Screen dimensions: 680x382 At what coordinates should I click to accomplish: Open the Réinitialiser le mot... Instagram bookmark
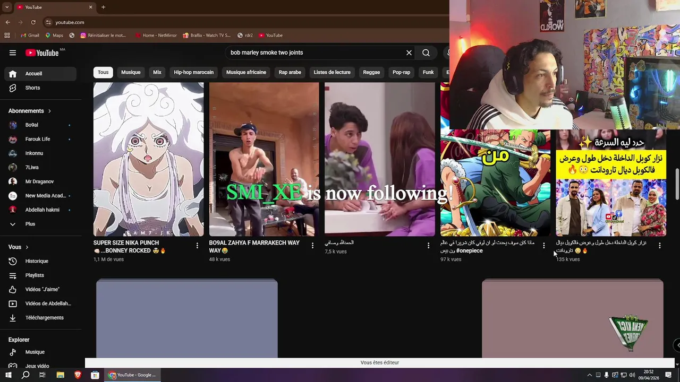click(x=103, y=36)
